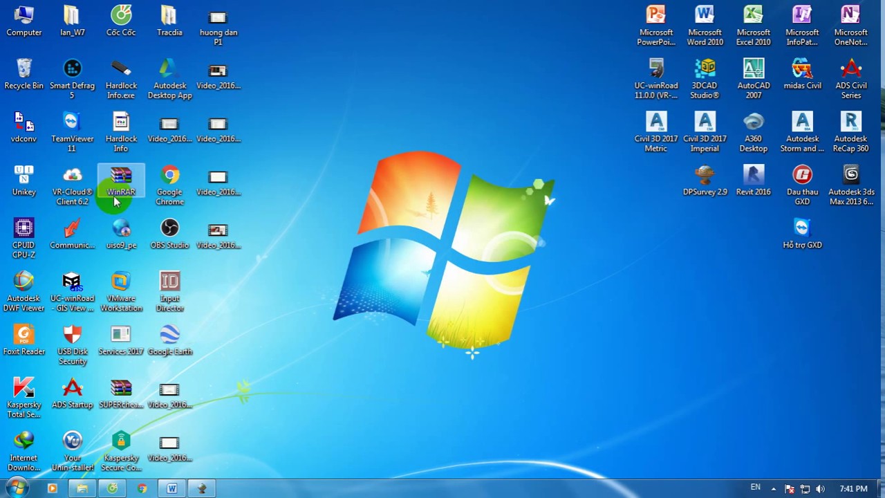Image resolution: width=885 pixels, height=498 pixels.
Task: Open the Computer desktop icon
Action: pos(24,21)
